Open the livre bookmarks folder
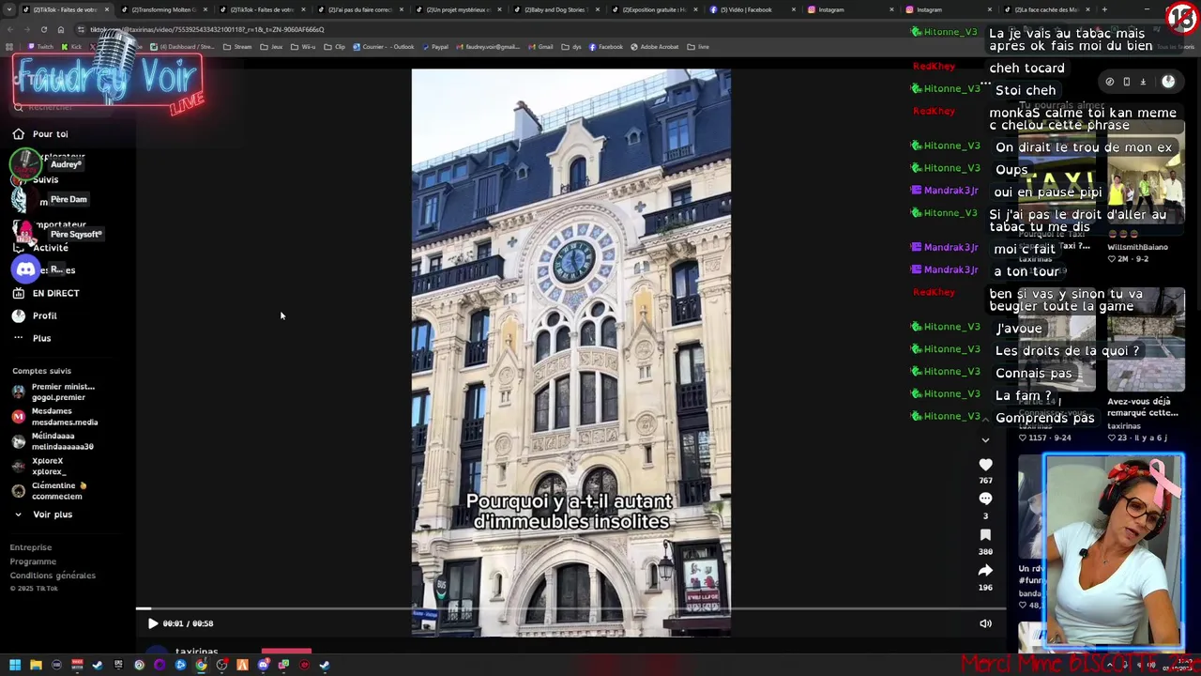1201x676 pixels. (x=698, y=47)
